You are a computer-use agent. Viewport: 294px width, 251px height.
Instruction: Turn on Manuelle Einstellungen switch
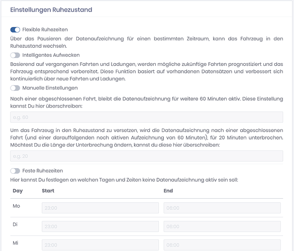coord(15,88)
